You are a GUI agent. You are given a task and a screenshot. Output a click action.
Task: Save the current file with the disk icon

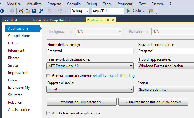point(34,11)
